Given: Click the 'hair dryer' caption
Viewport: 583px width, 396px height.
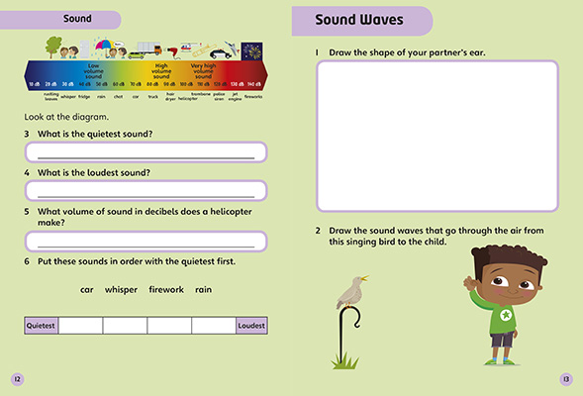Looking at the screenshot, I should tap(170, 97).
